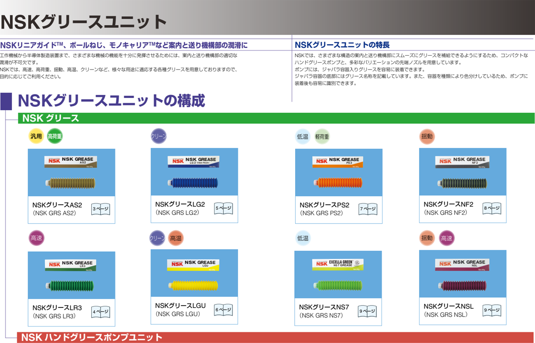Select the 高速 badge above LR3 grease
This screenshot has width=535, height=343.
[36, 239]
